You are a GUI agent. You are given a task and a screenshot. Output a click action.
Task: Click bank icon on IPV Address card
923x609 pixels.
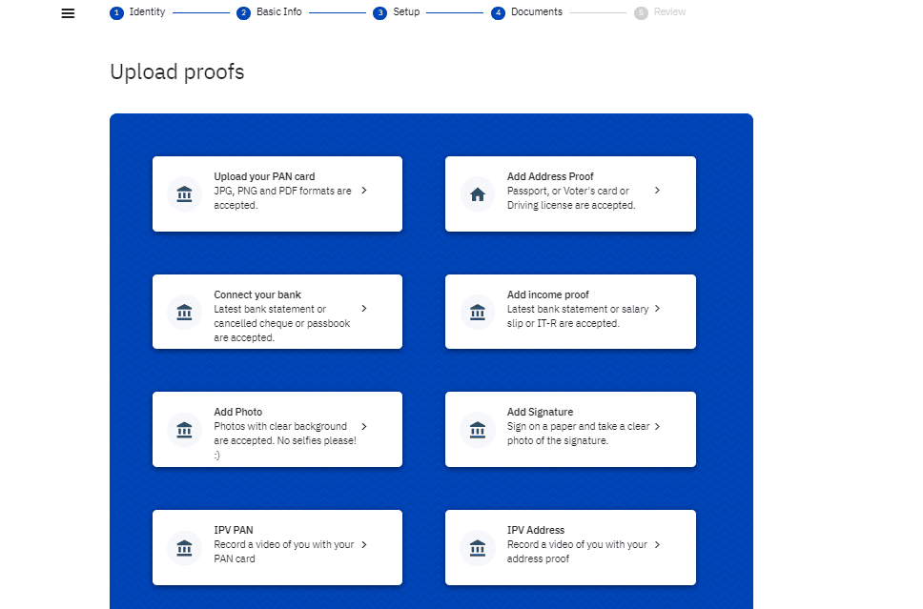(478, 548)
